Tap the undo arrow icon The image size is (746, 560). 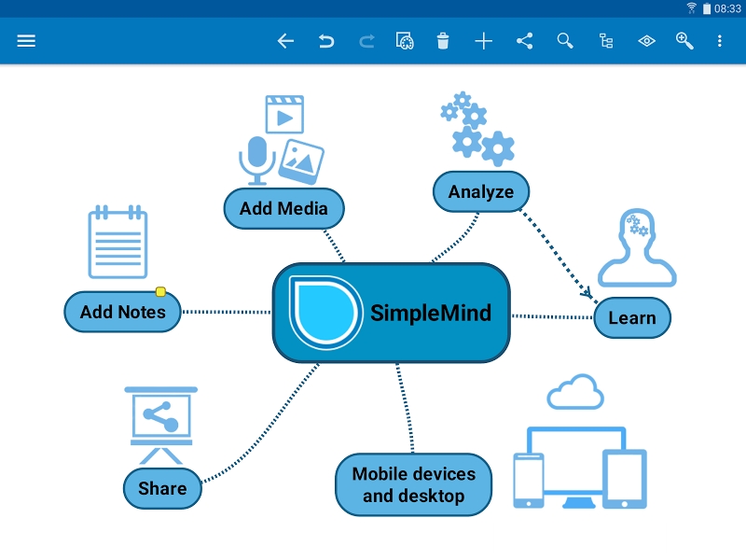[326, 41]
